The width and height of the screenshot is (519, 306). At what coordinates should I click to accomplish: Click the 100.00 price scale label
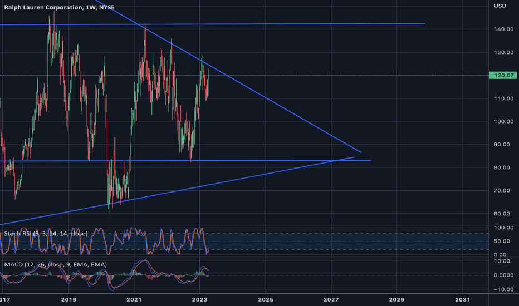pos(504,121)
